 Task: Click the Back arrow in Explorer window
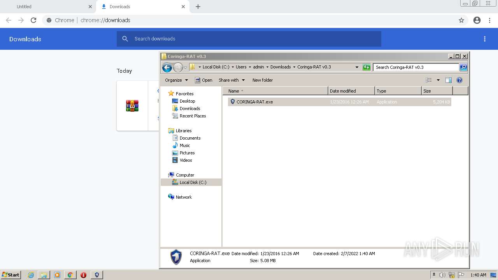(167, 67)
